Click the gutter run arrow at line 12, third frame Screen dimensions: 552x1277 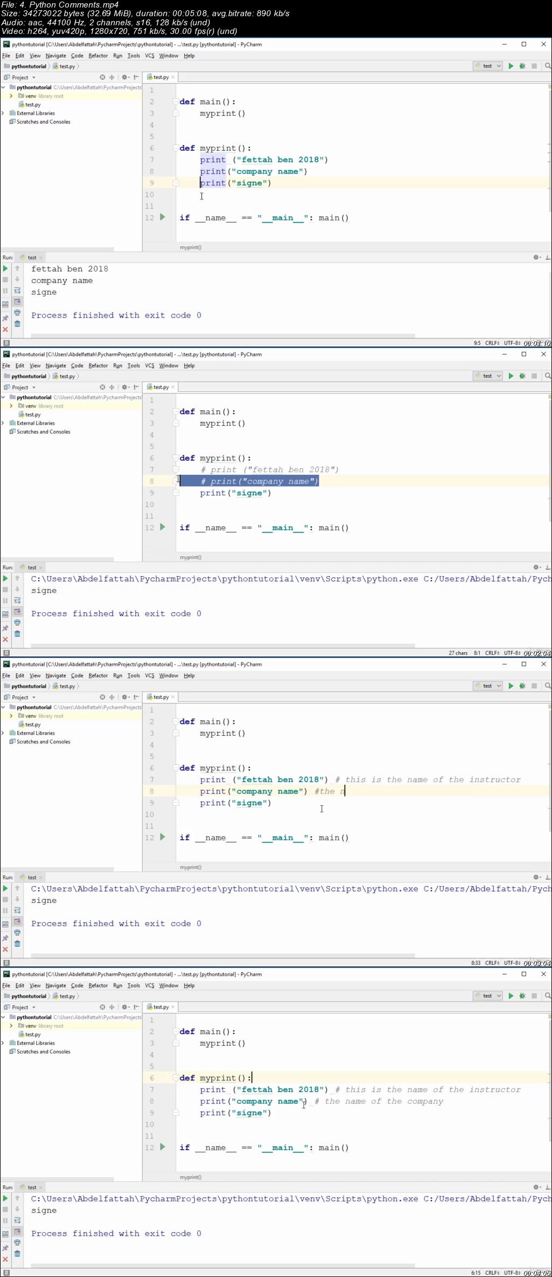(x=162, y=837)
